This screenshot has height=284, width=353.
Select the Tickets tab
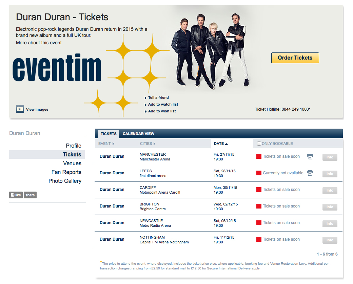click(109, 134)
